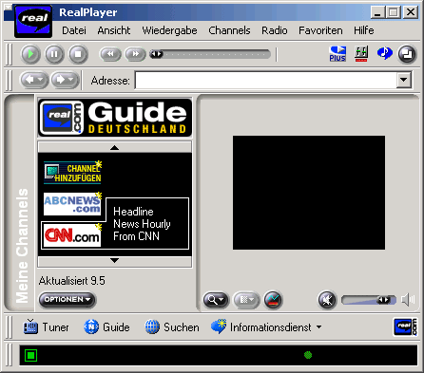Open the Channels menu

(x=229, y=30)
